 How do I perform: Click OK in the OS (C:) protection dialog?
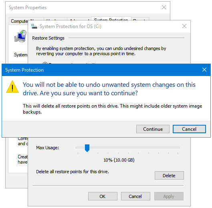[103, 196]
